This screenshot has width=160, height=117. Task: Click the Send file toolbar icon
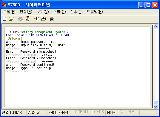tap(37, 19)
